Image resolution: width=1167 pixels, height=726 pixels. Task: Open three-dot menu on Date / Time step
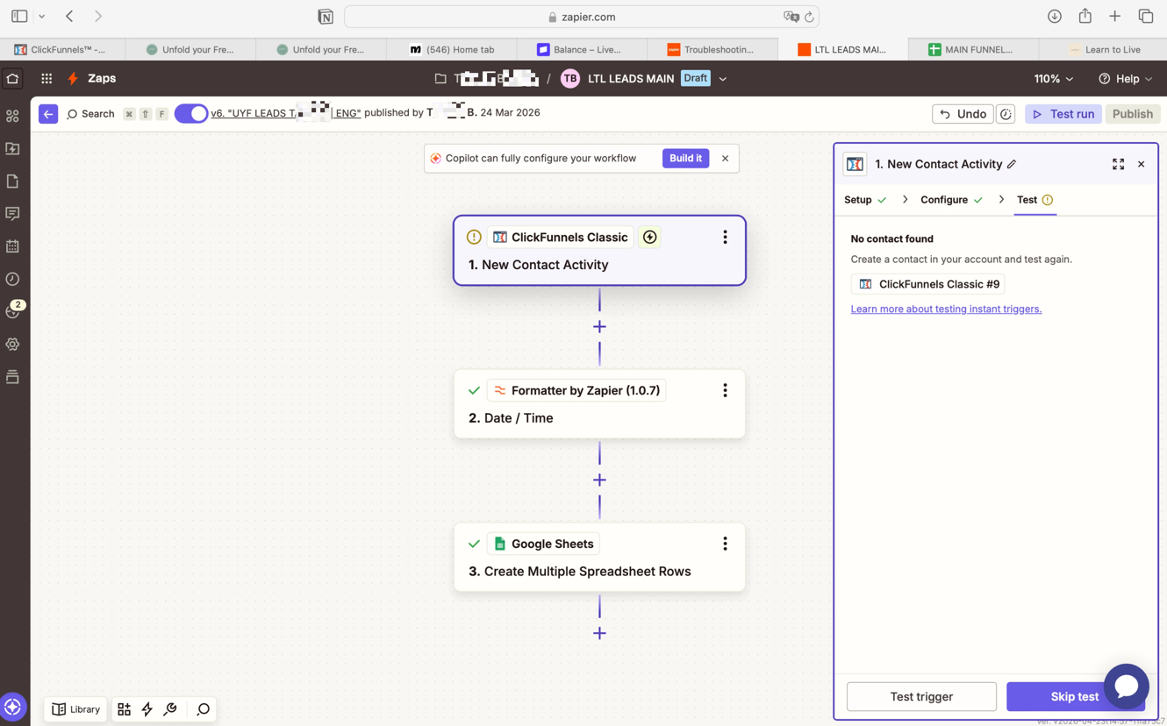pos(725,390)
